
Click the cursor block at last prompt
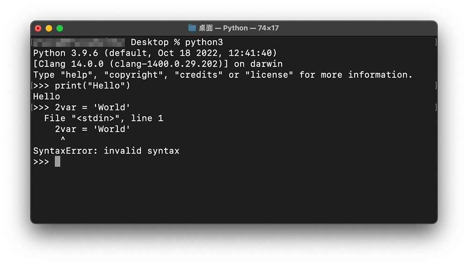(x=58, y=161)
